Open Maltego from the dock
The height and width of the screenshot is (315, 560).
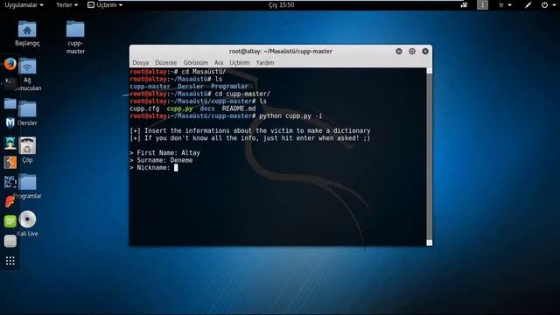pyautogui.click(x=10, y=182)
